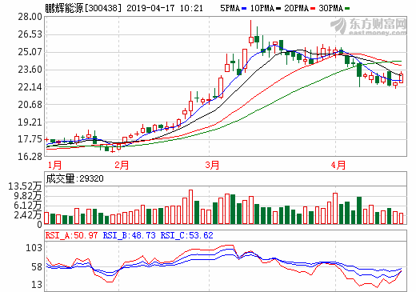Image resolution: width=416 pixels, height=292 pixels.
Task: Click the tallest red volume bar in February
Action: click(x=190, y=206)
